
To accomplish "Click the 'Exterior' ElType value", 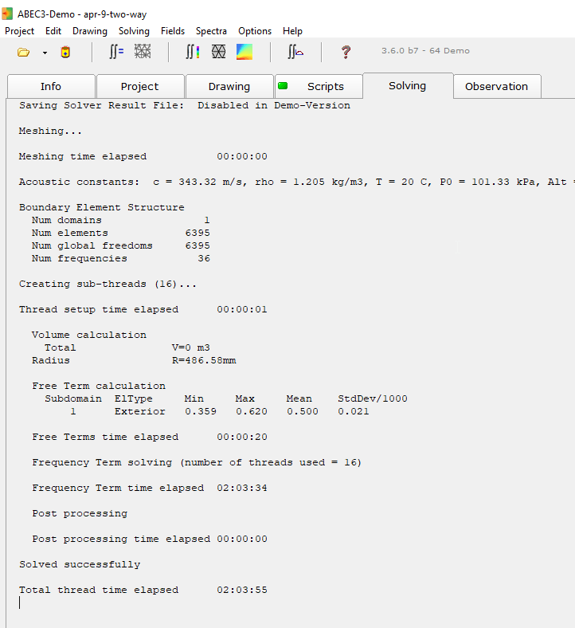I will pos(139,411).
